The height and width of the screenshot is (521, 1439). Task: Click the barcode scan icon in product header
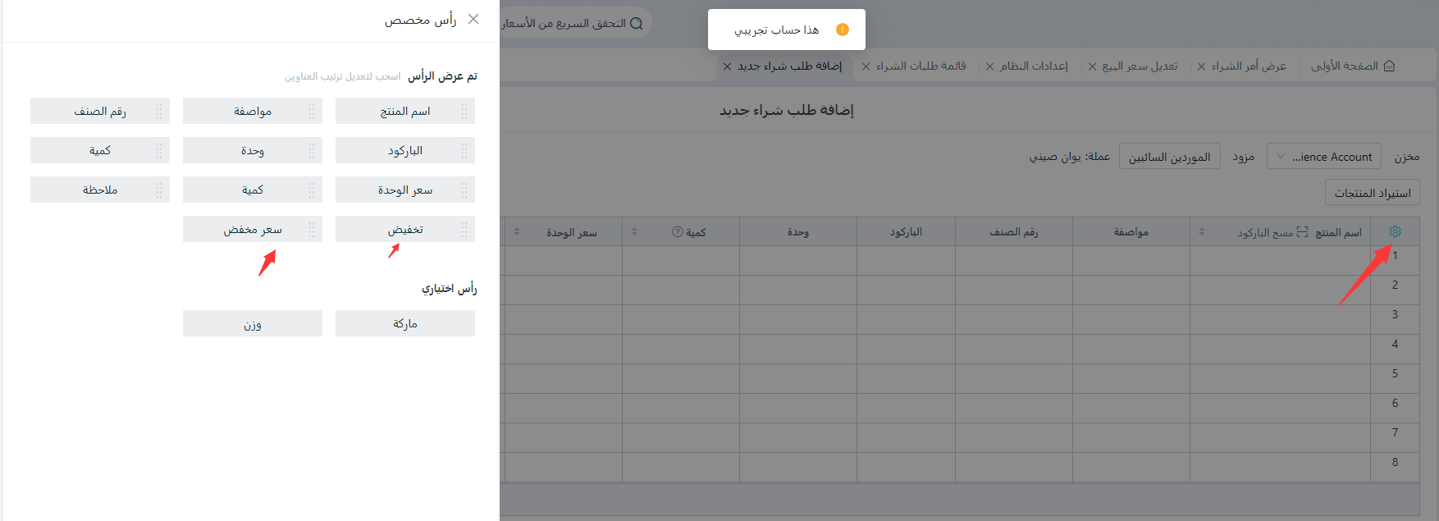1302,232
